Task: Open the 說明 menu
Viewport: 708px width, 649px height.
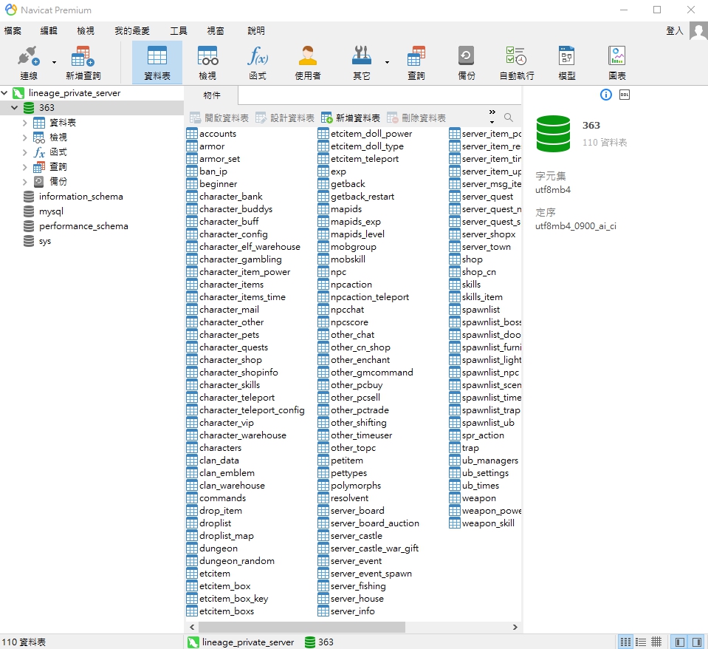Action: point(256,31)
